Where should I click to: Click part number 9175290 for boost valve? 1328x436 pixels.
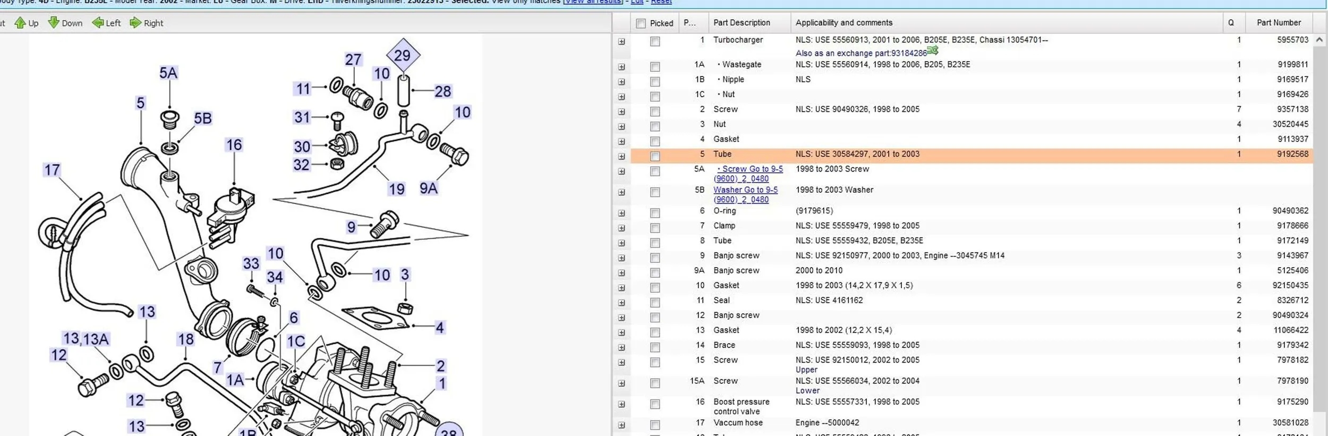click(x=1292, y=402)
